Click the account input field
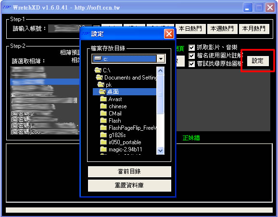Viewport: 278px width, 217px height. point(70,29)
